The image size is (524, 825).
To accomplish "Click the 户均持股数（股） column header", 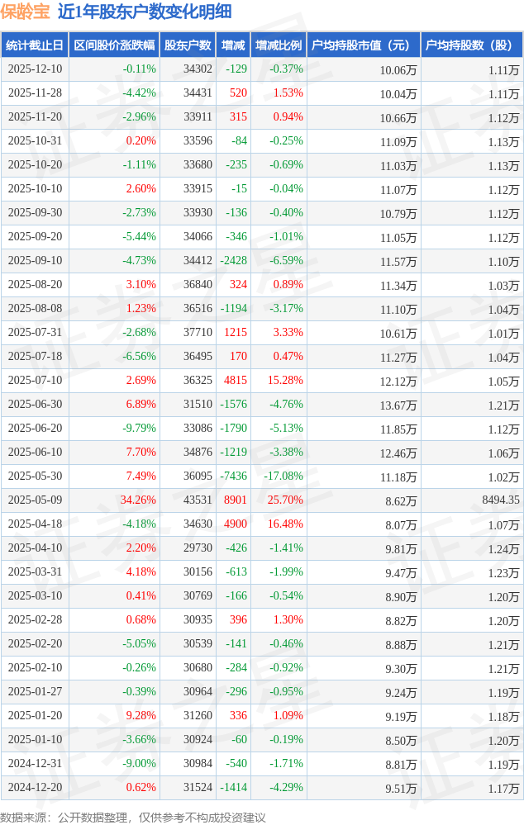I will tap(471, 45).
